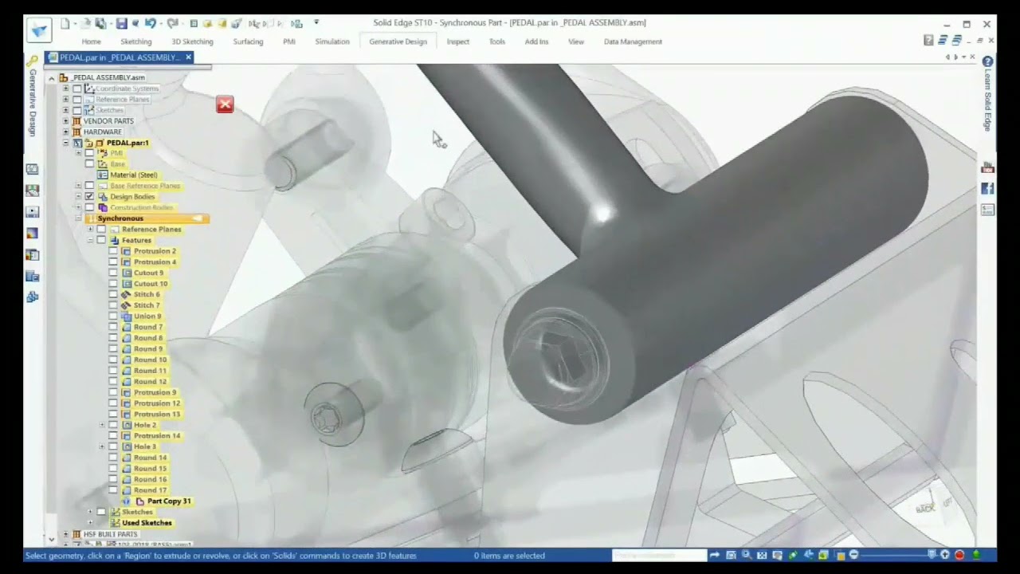Image resolution: width=1020 pixels, height=574 pixels.
Task: Click the Generative Design key icon on left dock
Action: click(x=33, y=61)
